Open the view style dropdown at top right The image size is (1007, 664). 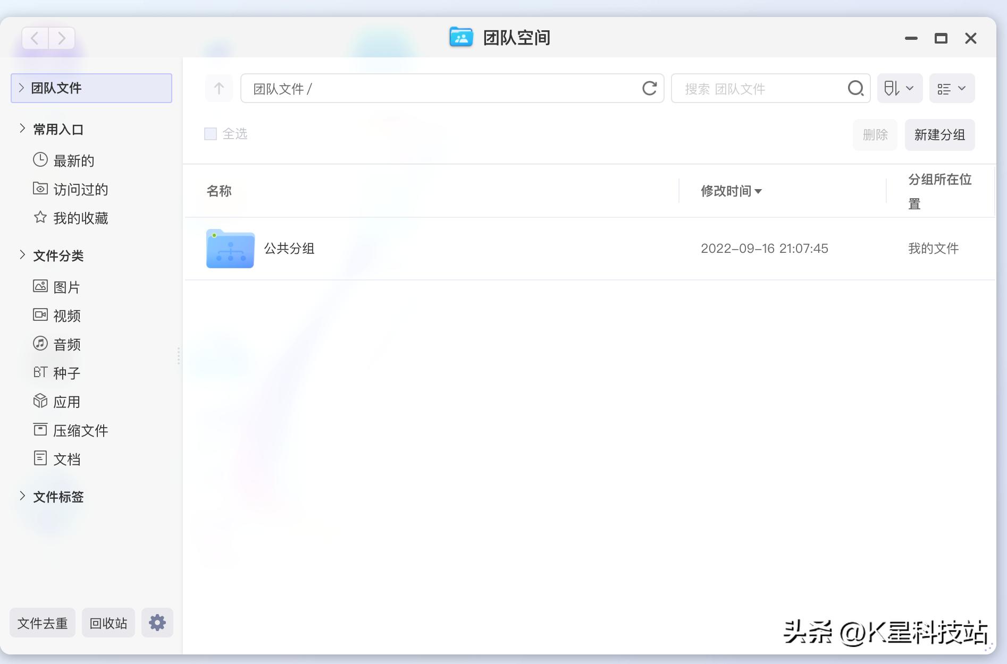951,88
